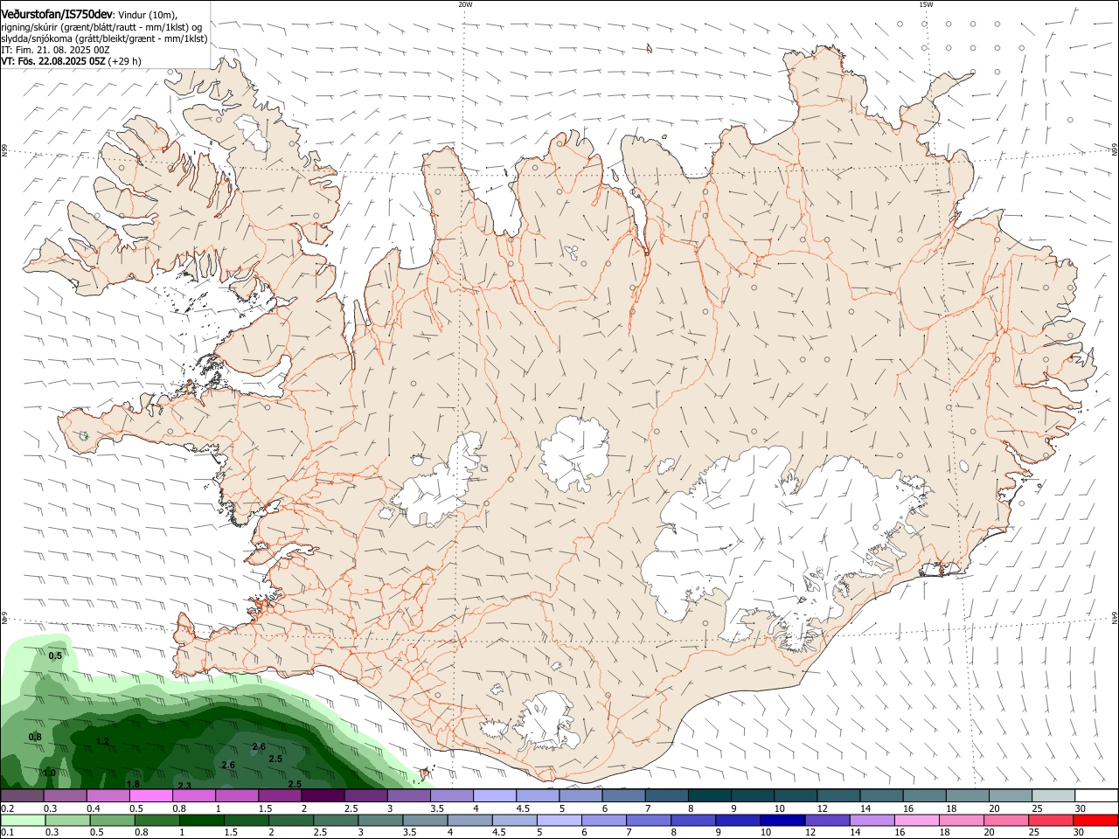Click the 1.8 precipitation value on the map
The image size is (1119, 839).
(133, 784)
